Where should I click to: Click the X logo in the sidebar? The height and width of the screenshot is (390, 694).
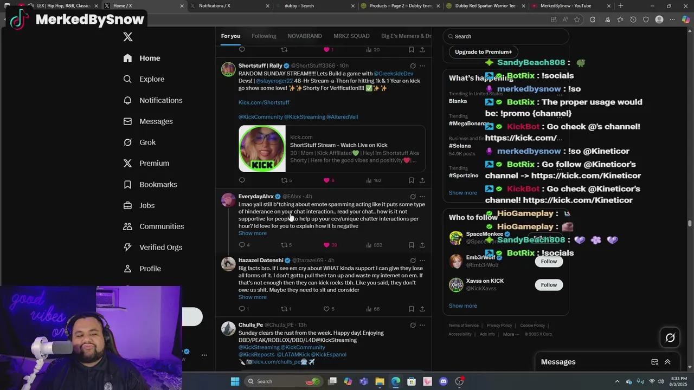128,37
